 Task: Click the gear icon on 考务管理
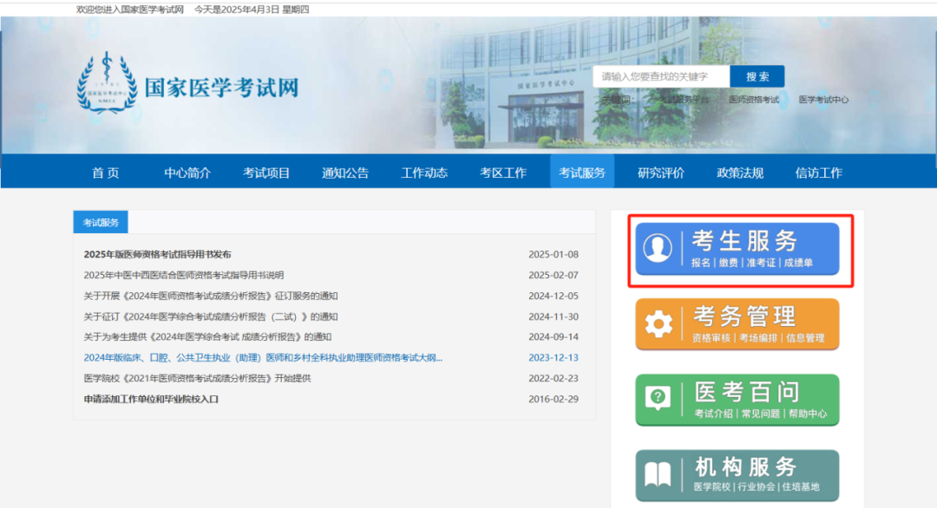click(x=658, y=323)
